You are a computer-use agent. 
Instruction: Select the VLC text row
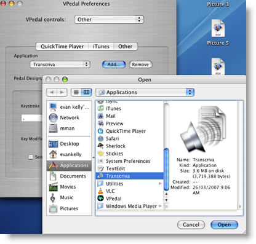tap(130, 191)
